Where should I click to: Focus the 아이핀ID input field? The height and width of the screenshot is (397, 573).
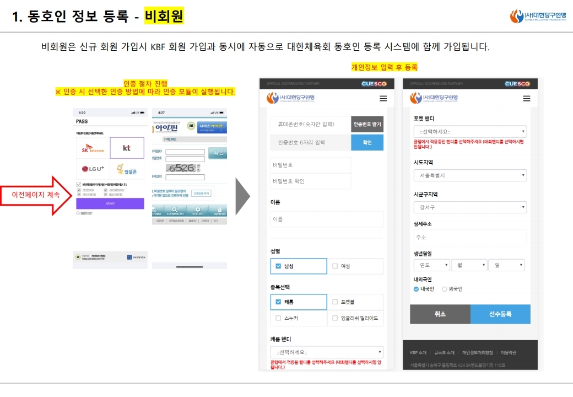(185, 152)
